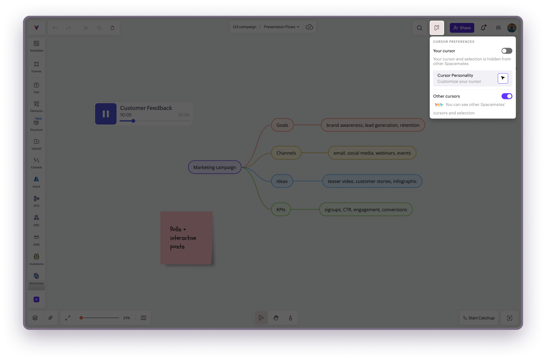
Task: Enable the Your cursor toggle
Action: coord(507,51)
